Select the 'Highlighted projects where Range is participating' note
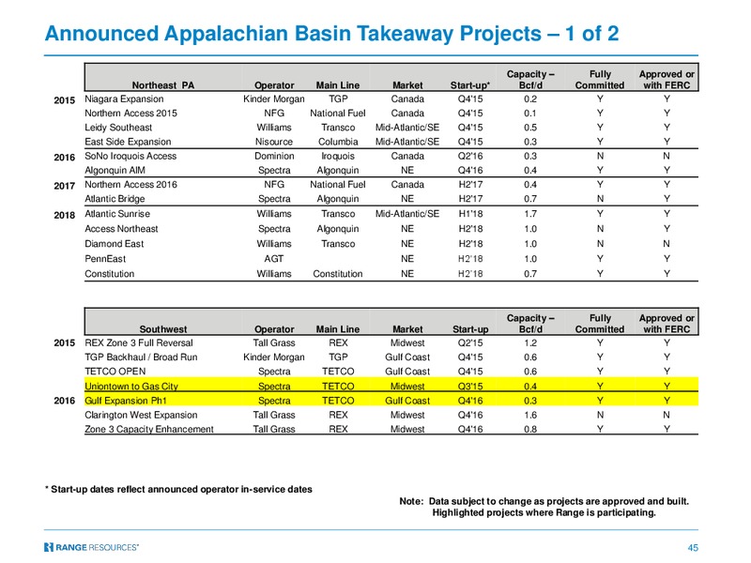Viewport: 751px width, 563px height. pyautogui.click(x=544, y=512)
